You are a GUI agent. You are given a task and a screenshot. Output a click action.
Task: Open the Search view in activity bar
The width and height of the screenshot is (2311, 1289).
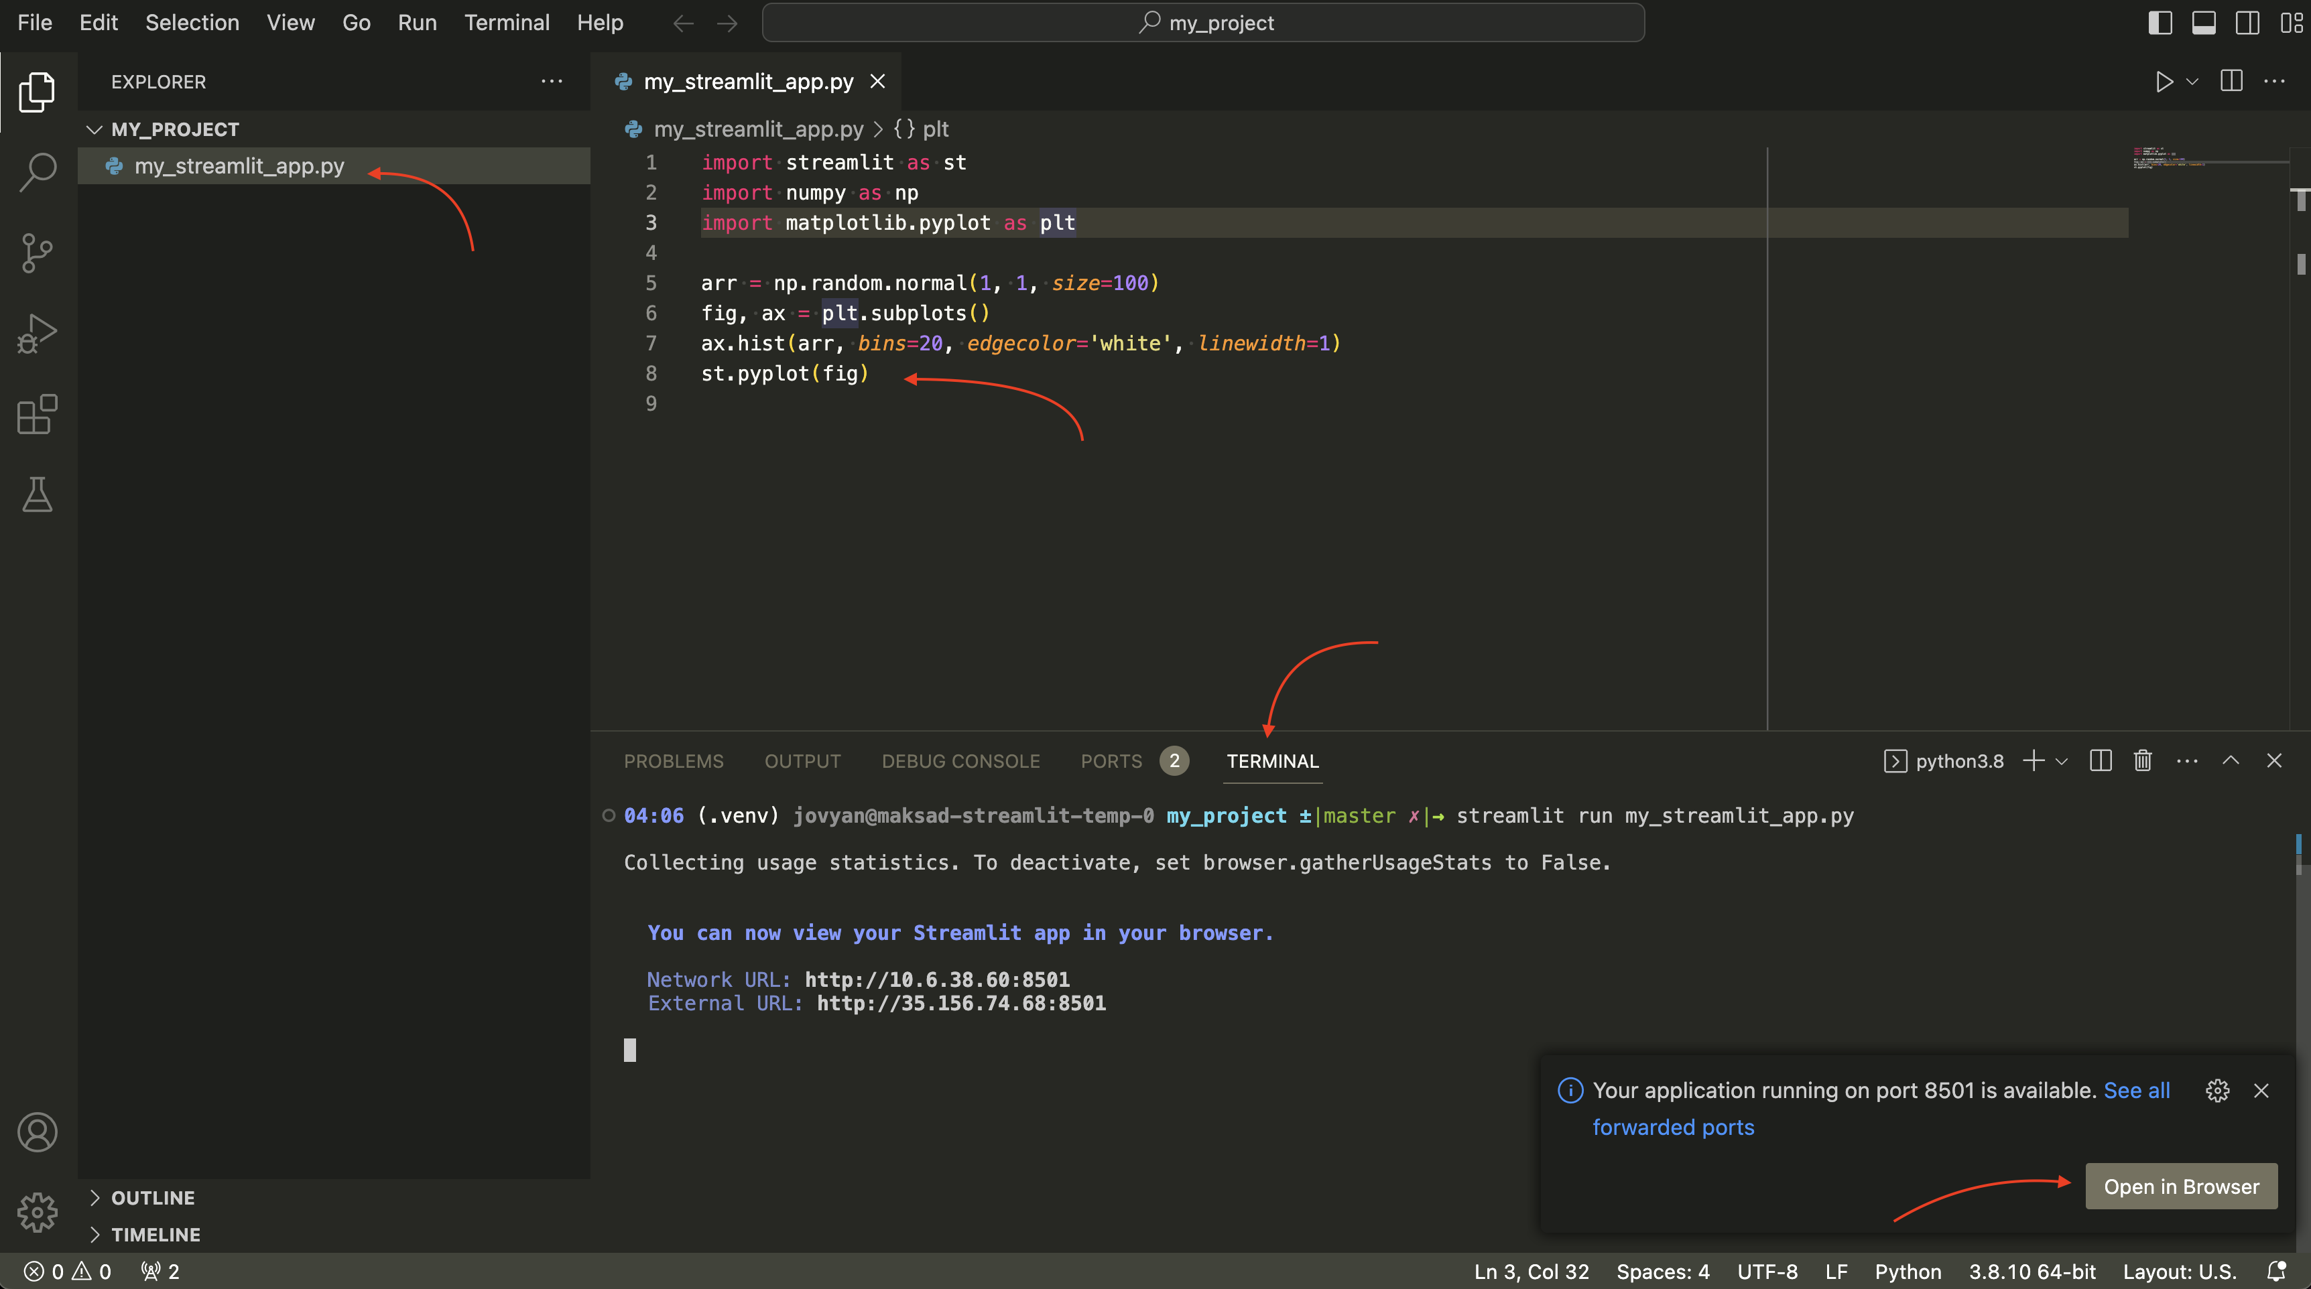37,172
